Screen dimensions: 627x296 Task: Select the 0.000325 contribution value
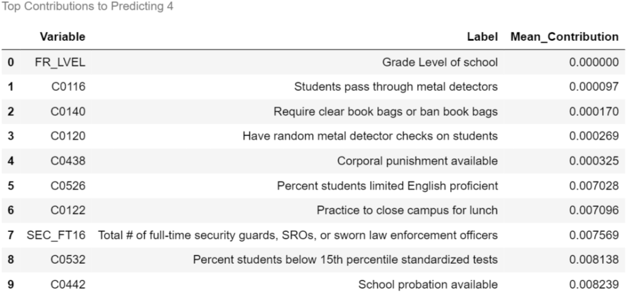pyautogui.click(x=593, y=161)
